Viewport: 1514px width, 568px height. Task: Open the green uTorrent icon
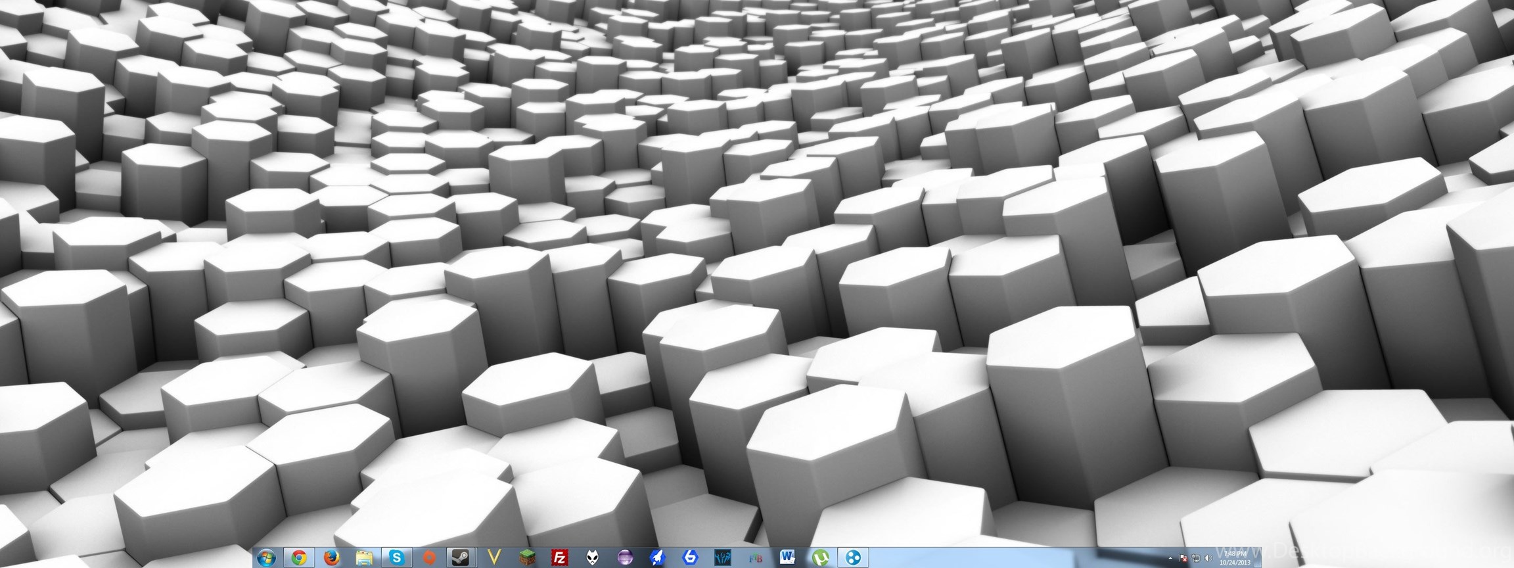pos(820,557)
